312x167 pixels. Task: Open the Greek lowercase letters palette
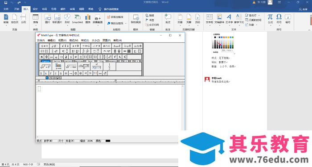127,46
